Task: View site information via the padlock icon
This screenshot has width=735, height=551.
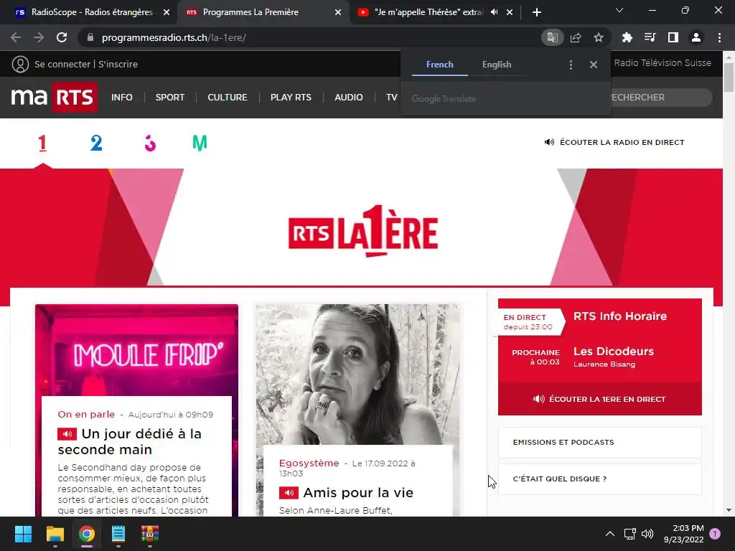Action: (x=90, y=37)
